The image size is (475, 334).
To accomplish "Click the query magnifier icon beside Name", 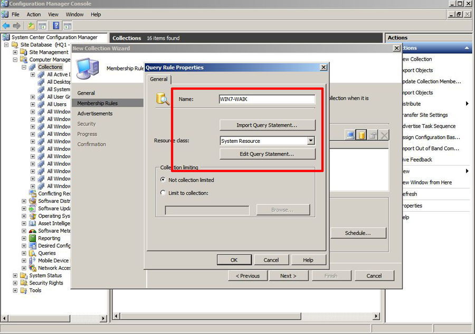I will [163, 99].
